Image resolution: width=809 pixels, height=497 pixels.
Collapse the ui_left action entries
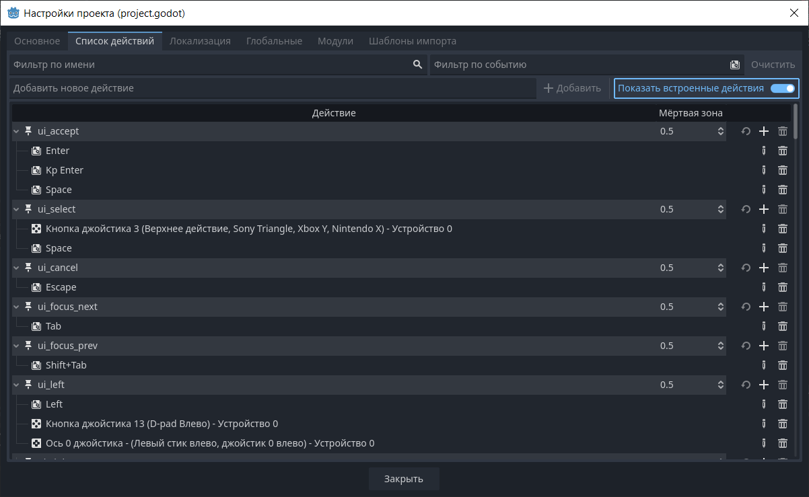click(x=16, y=385)
